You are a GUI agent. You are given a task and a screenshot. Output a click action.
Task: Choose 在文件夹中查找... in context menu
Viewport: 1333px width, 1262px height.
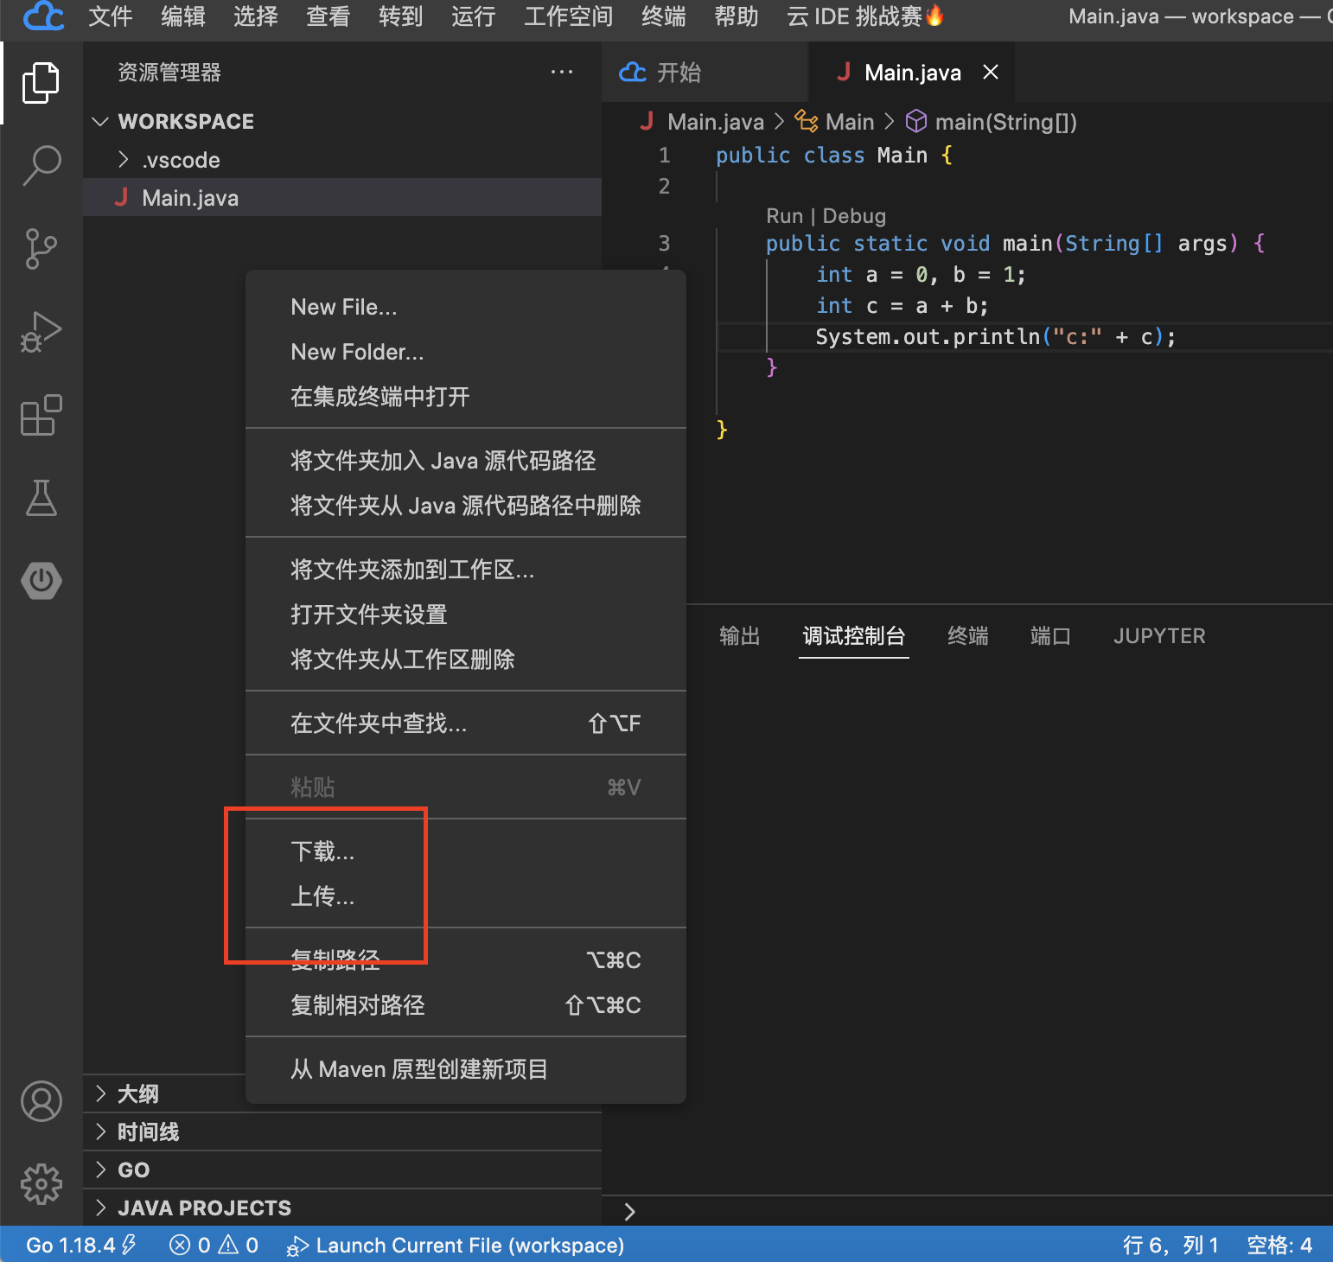click(466, 723)
